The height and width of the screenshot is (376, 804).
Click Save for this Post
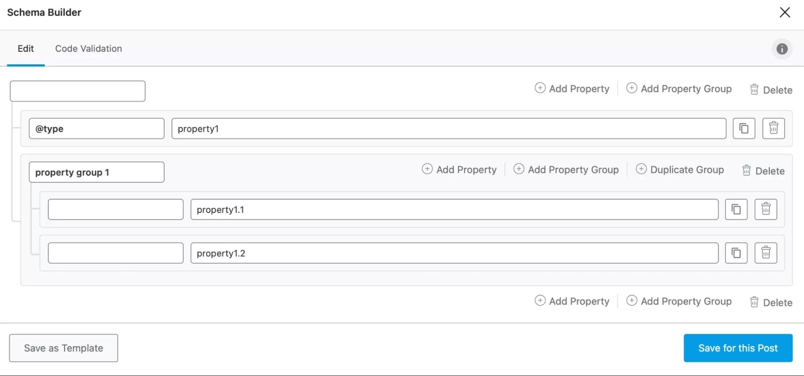[738, 348]
